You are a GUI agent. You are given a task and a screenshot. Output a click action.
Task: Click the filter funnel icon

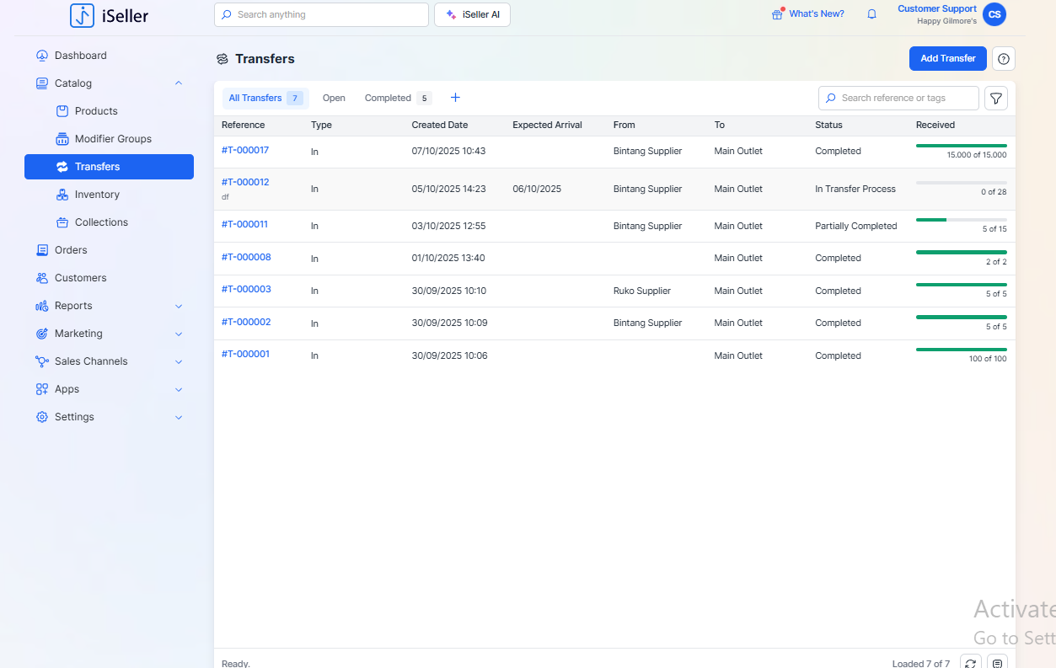[996, 99]
